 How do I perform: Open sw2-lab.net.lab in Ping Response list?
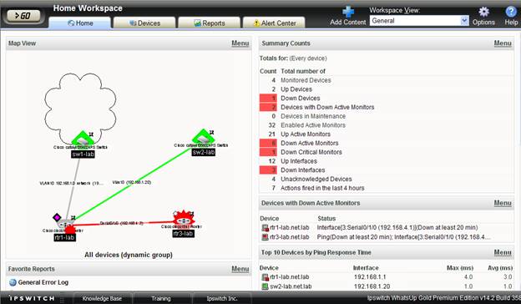[291, 286]
